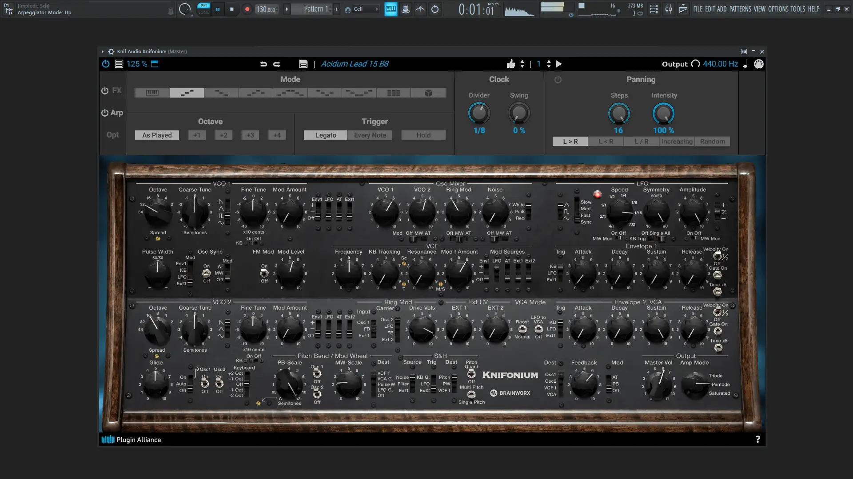Click the thumbs-up favorite preset icon
Viewport: 853px width, 479px height.
[x=511, y=64]
